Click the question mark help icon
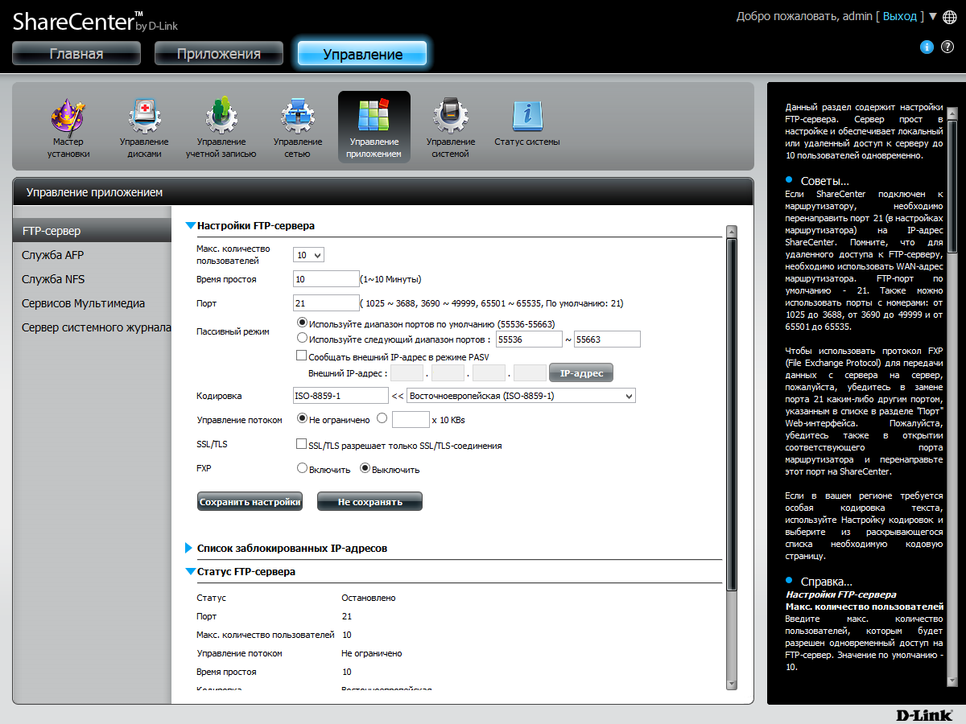 pos(947,47)
